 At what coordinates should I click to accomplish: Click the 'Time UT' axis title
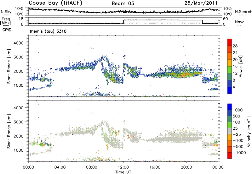click(x=123, y=172)
